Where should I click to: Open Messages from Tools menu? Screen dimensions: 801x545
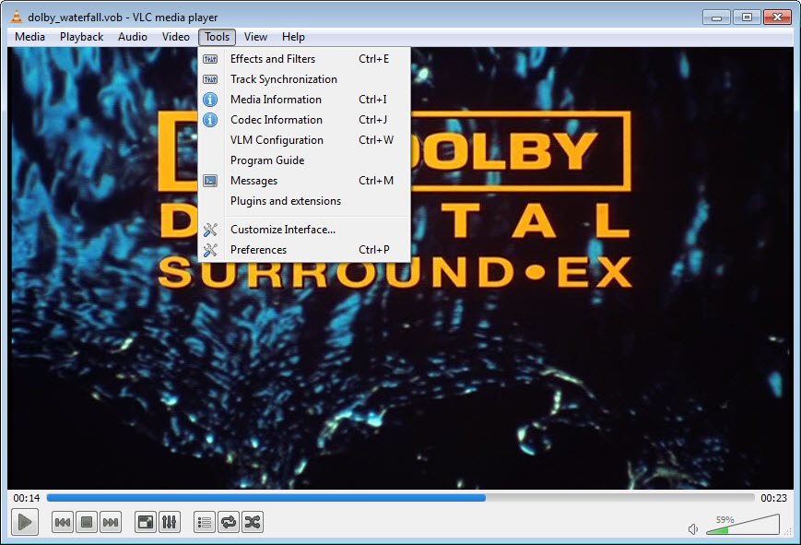pos(304,181)
